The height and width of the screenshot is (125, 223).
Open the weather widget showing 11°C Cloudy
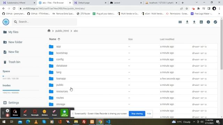coord(181,122)
